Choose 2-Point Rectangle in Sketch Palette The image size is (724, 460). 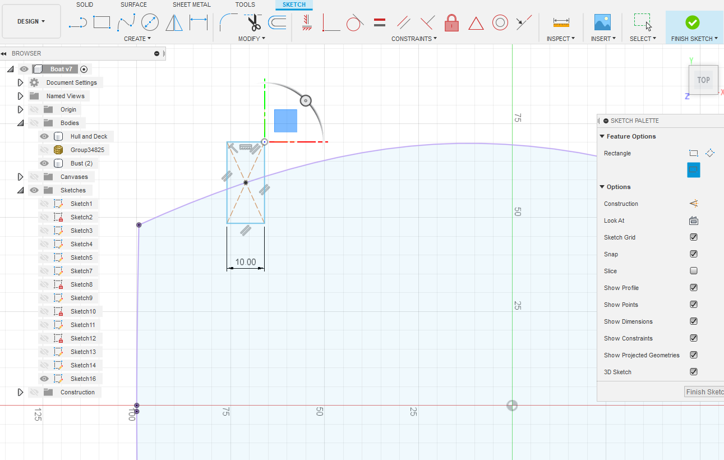point(694,153)
